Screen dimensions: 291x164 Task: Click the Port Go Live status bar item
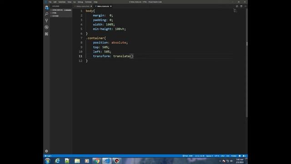tap(188, 156)
